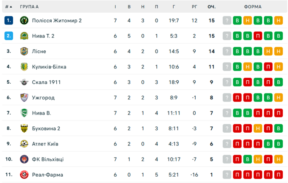Click the dark blue position badge number 1
Screen dimensions: 288x183
point(8,20)
